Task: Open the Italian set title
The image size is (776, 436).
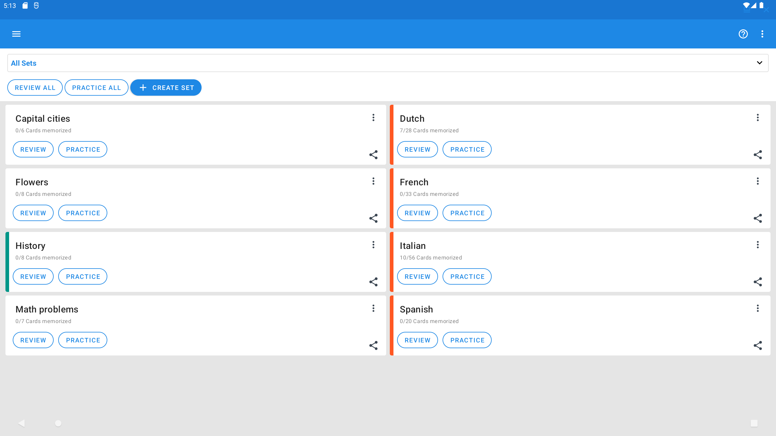Action: point(413,246)
